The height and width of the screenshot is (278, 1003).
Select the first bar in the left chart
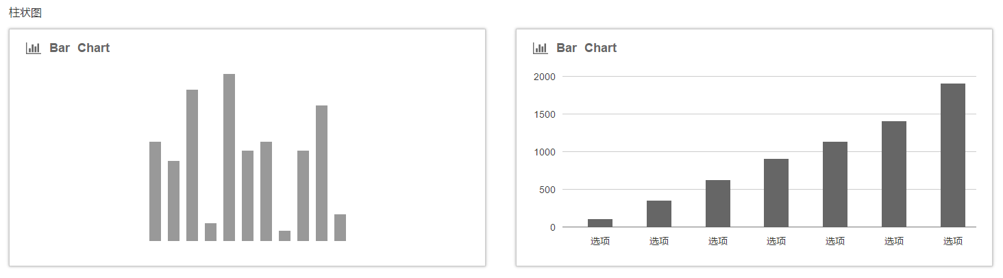155,191
